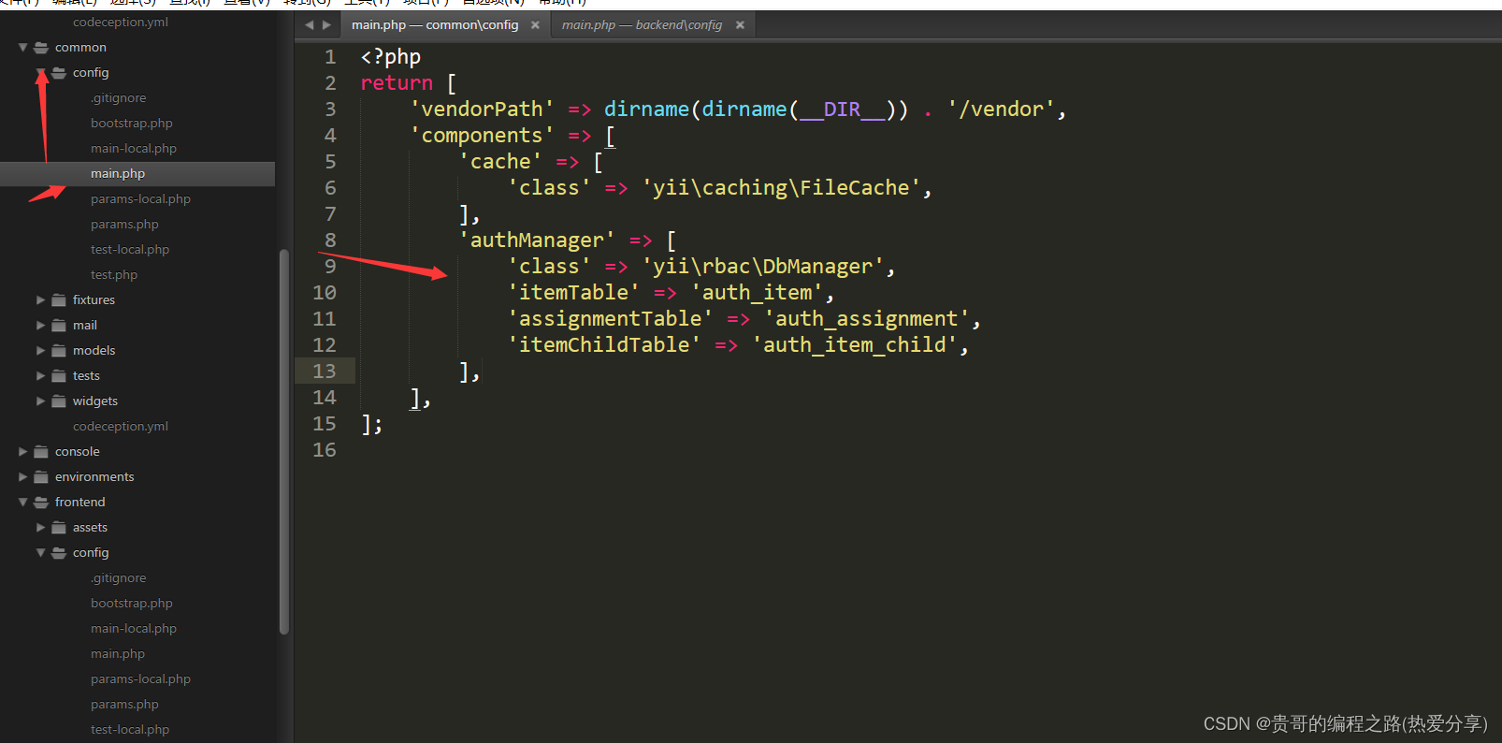Click the frontend config folder icon
The image size is (1502, 743).
tap(59, 553)
